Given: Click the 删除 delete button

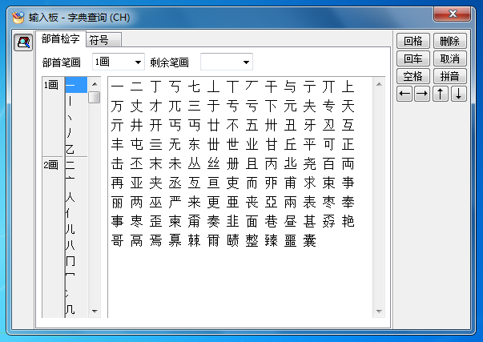Looking at the screenshot, I should (x=449, y=41).
